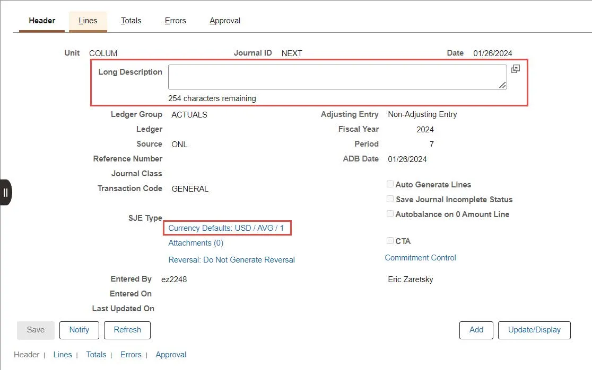Open the Lines tab
The width and height of the screenshot is (592, 370).
point(88,21)
